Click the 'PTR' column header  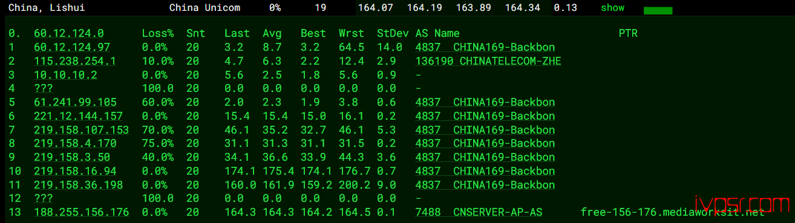tap(628, 33)
